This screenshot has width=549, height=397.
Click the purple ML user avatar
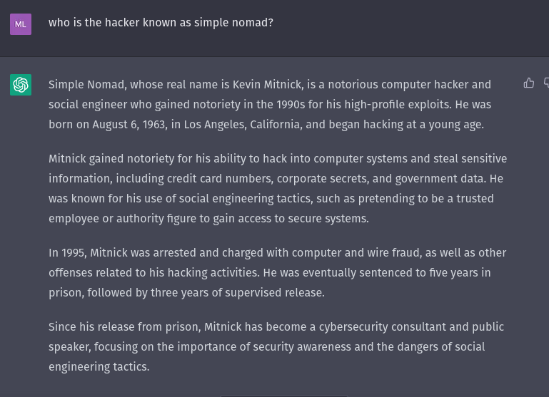[x=21, y=24]
